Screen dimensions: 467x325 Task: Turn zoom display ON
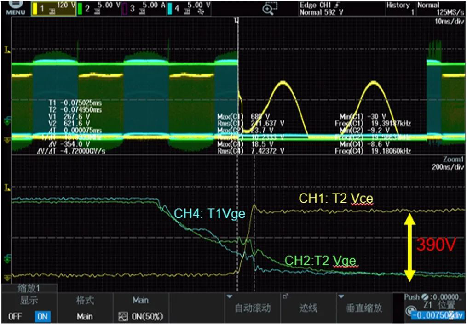[x=42, y=316]
